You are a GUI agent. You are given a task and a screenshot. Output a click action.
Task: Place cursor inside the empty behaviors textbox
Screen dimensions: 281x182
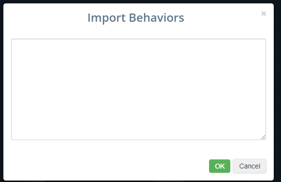(x=139, y=89)
